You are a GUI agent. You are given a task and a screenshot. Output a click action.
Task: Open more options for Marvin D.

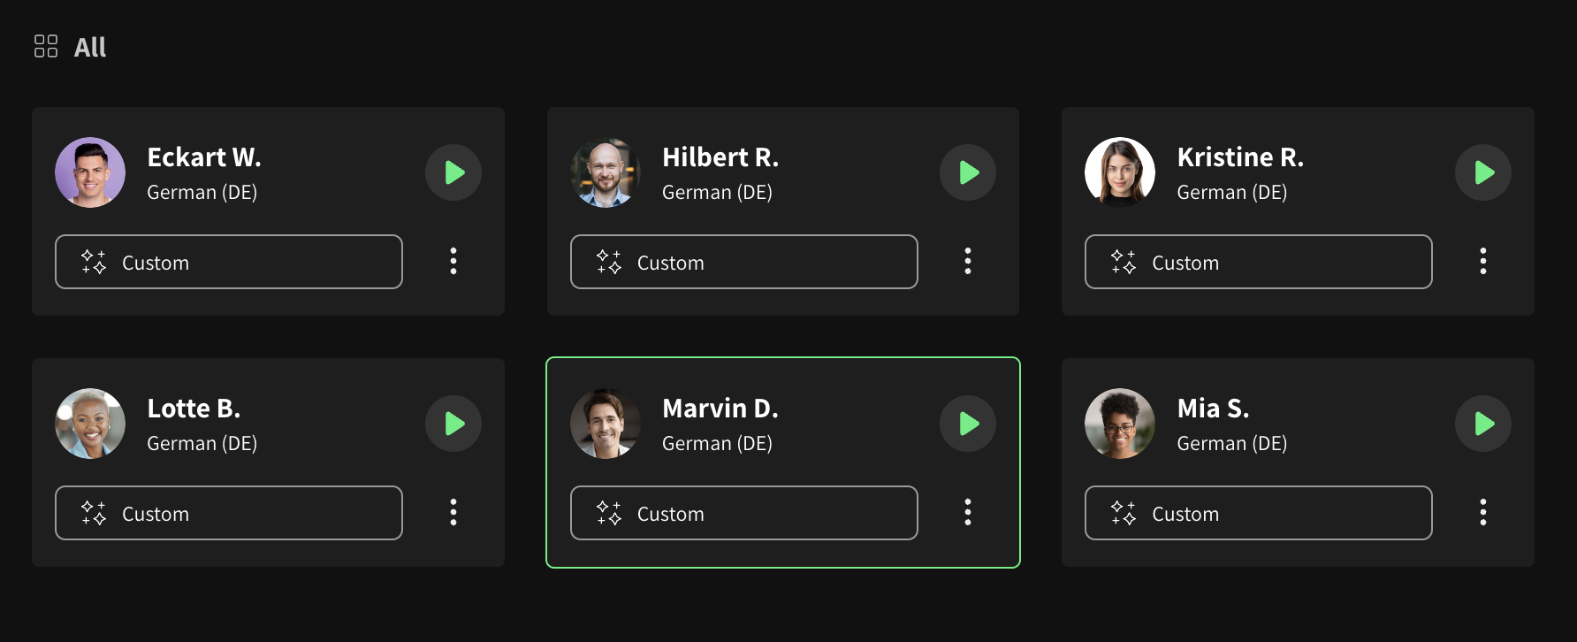point(968,512)
